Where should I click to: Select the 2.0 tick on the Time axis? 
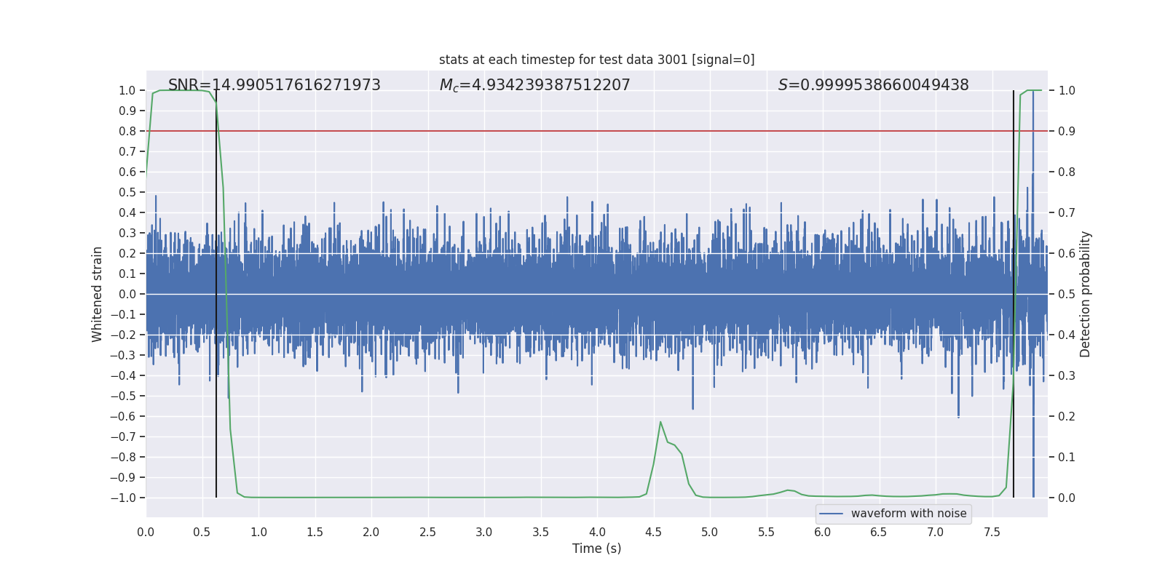371,532
